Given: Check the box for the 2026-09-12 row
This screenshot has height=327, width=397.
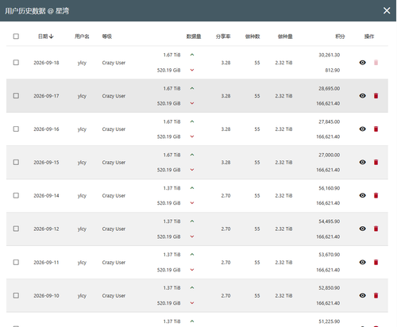Looking at the screenshot, I should (x=16, y=229).
